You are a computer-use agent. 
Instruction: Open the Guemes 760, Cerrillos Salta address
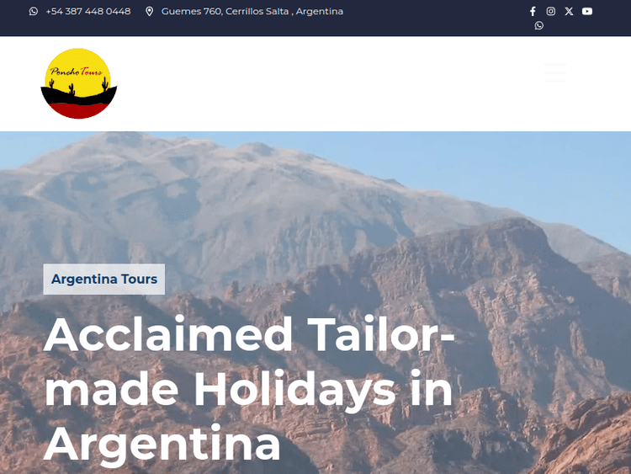(252, 11)
